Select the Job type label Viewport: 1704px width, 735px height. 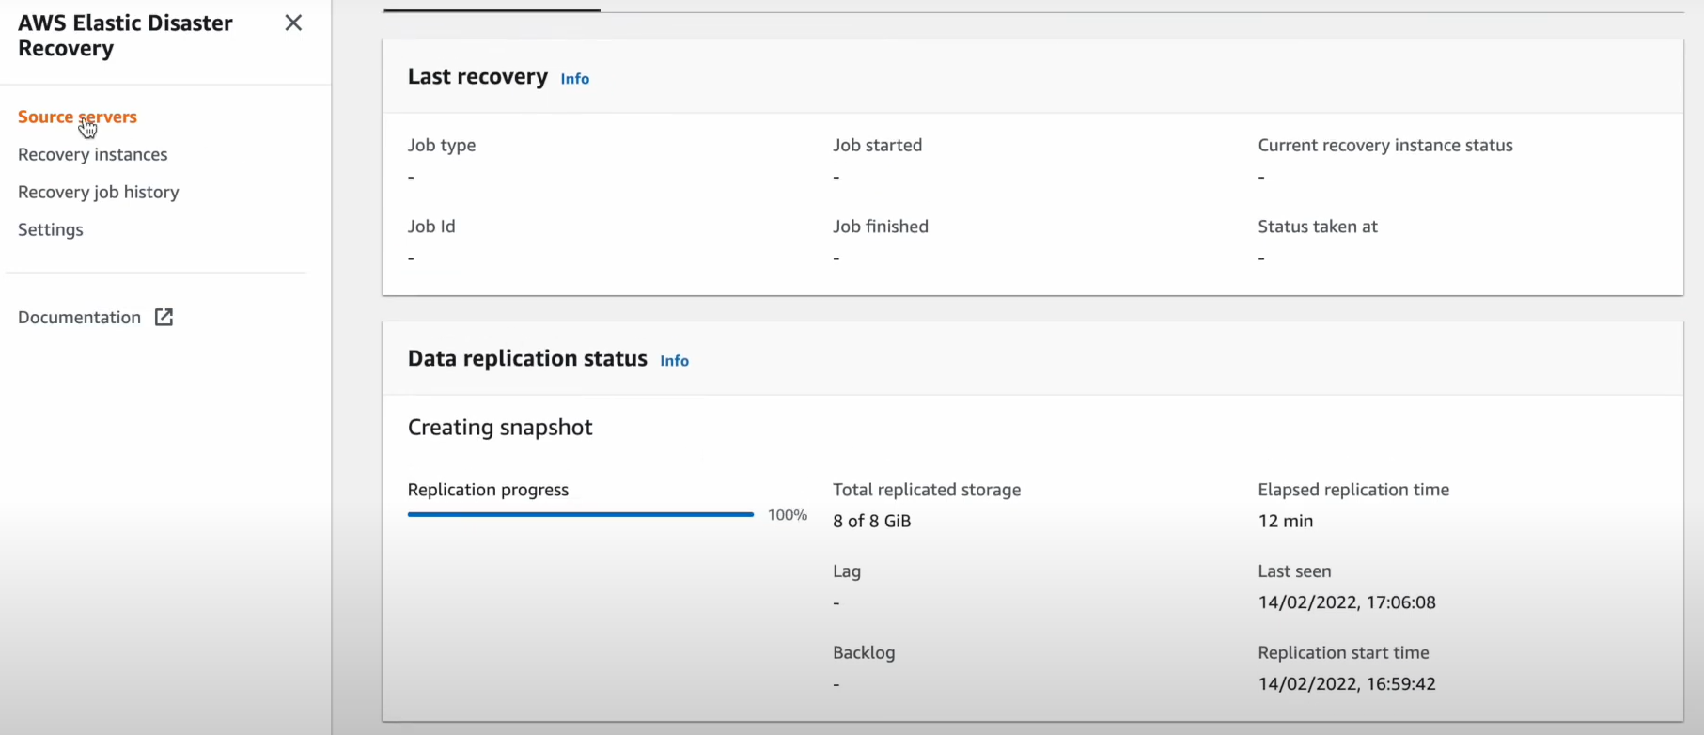click(x=442, y=146)
